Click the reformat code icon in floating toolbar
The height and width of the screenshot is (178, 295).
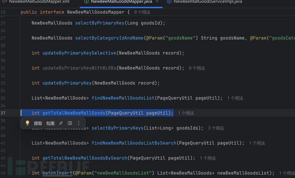70,123
